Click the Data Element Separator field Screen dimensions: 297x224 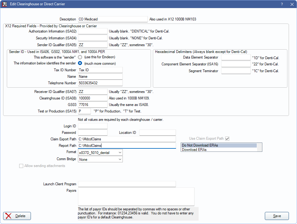tap(235, 57)
